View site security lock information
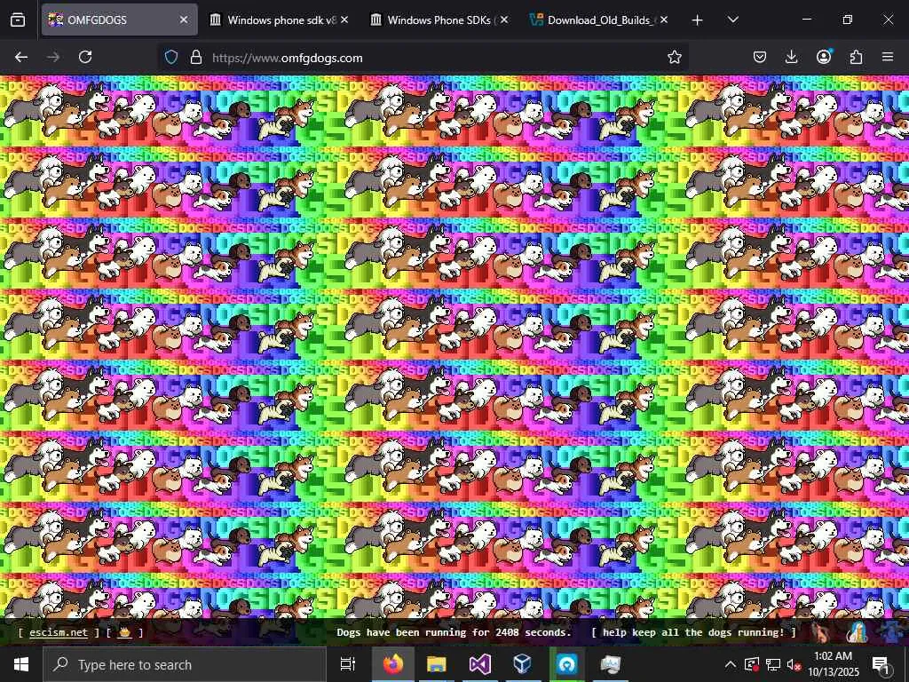The height and width of the screenshot is (682, 909). pyautogui.click(x=196, y=57)
